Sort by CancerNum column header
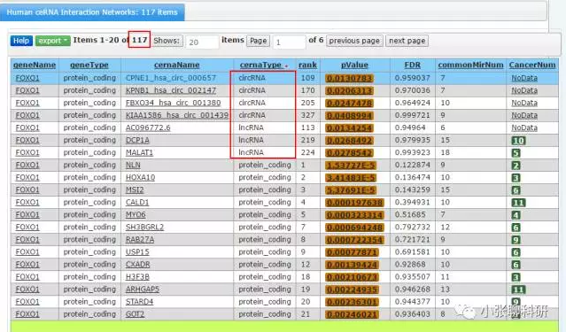Viewport: 566px width, 332px height. click(532, 65)
